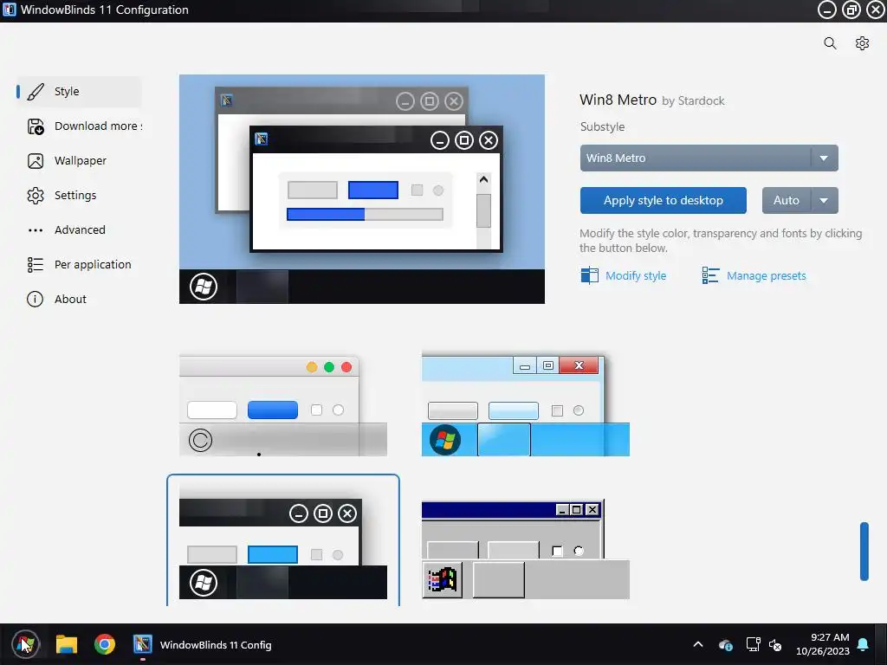Click the Auto button
This screenshot has height=665, width=887.
[x=787, y=200]
